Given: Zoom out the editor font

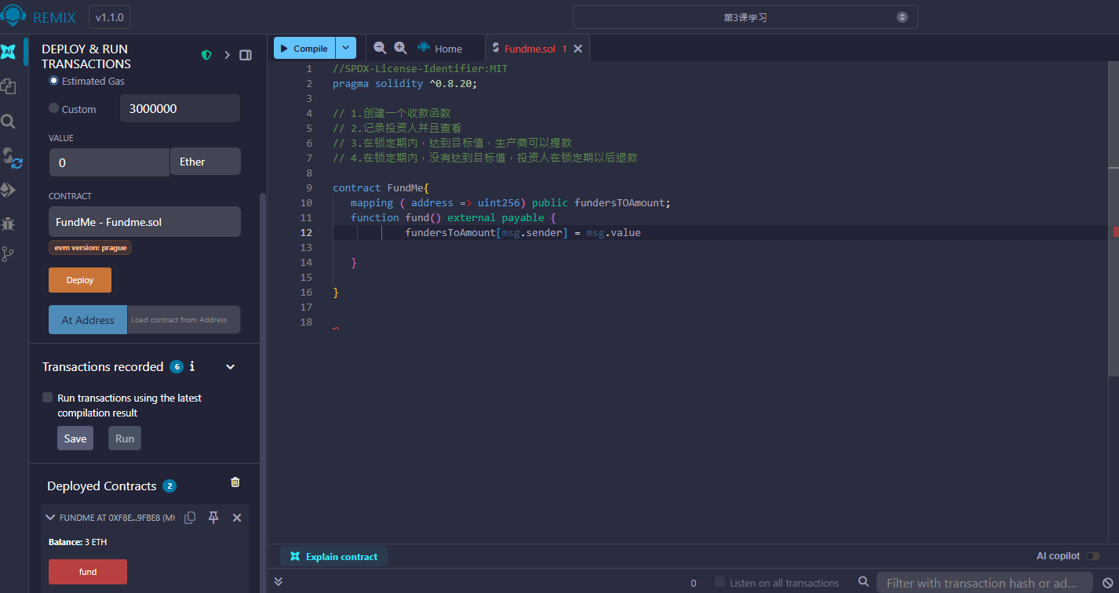Looking at the screenshot, I should (x=380, y=48).
